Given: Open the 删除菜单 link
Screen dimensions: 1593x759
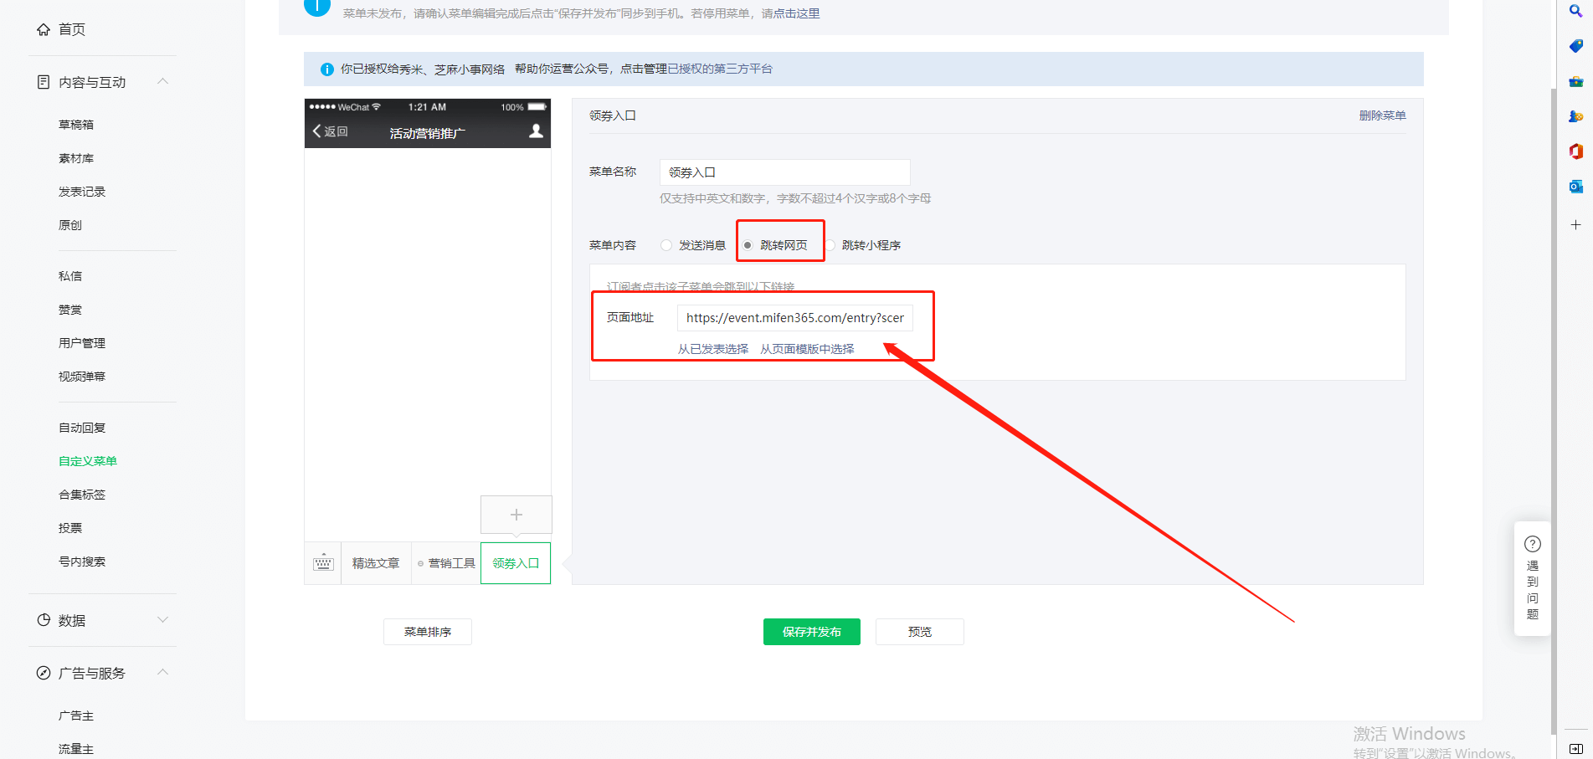Looking at the screenshot, I should [1383, 115].
